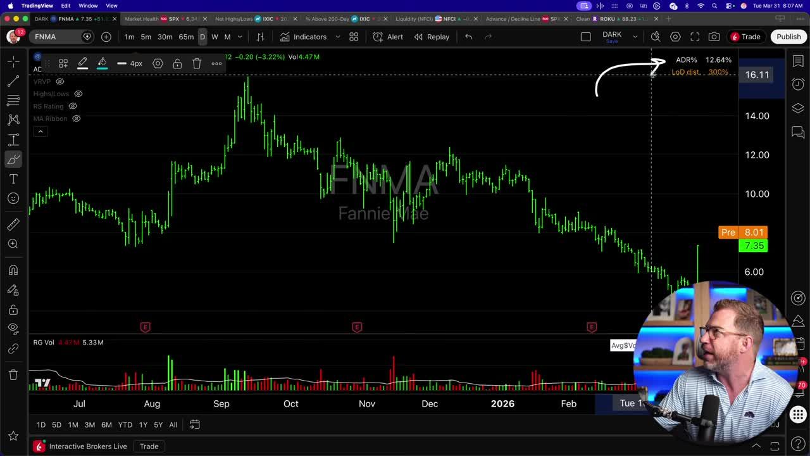Toggle visibility of the VRVP indicator
The width and height of the screenshot is (810, 456).
click(60, 81)
